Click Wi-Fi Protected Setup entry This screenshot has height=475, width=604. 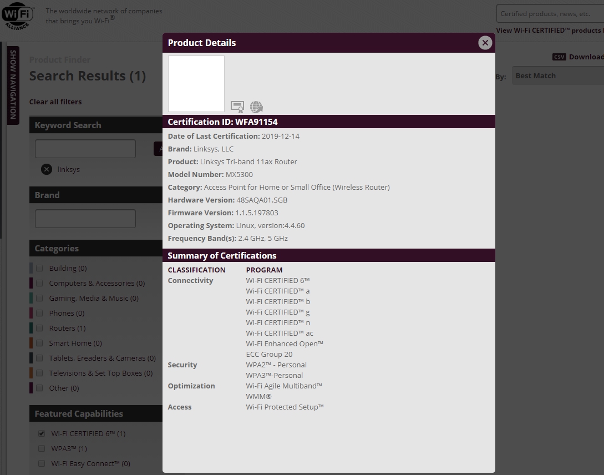point(285,407)
